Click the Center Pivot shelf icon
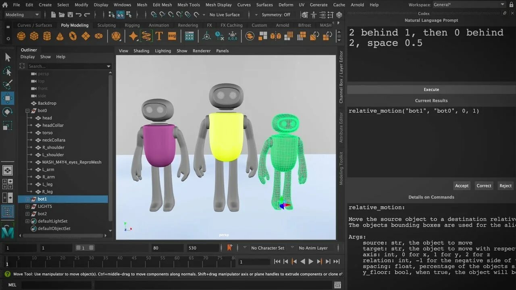 [207, 36]
